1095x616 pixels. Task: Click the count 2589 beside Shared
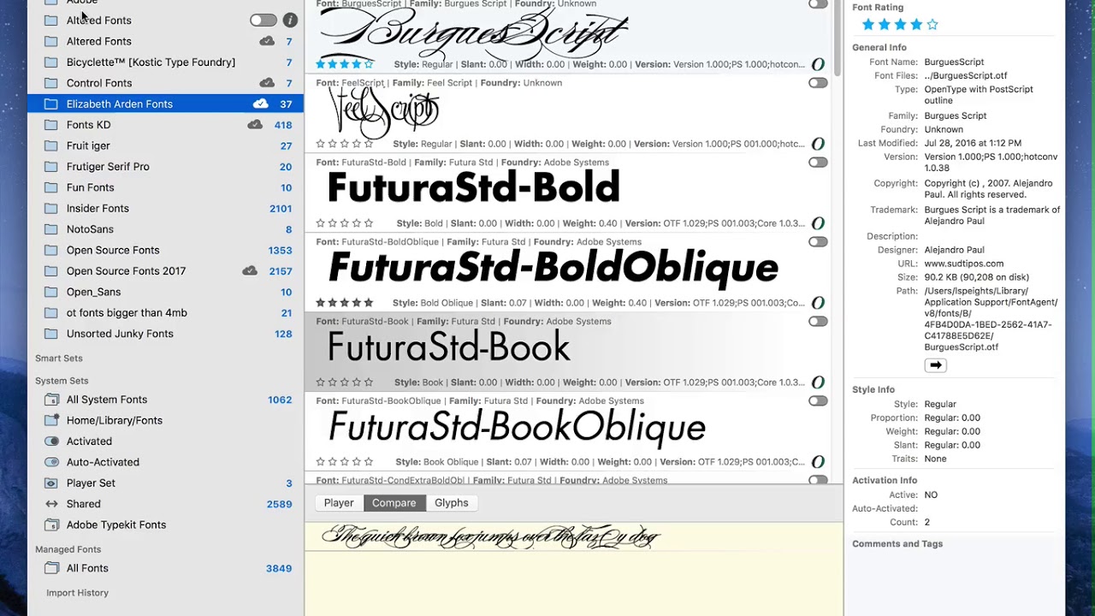tap(279, 504)
